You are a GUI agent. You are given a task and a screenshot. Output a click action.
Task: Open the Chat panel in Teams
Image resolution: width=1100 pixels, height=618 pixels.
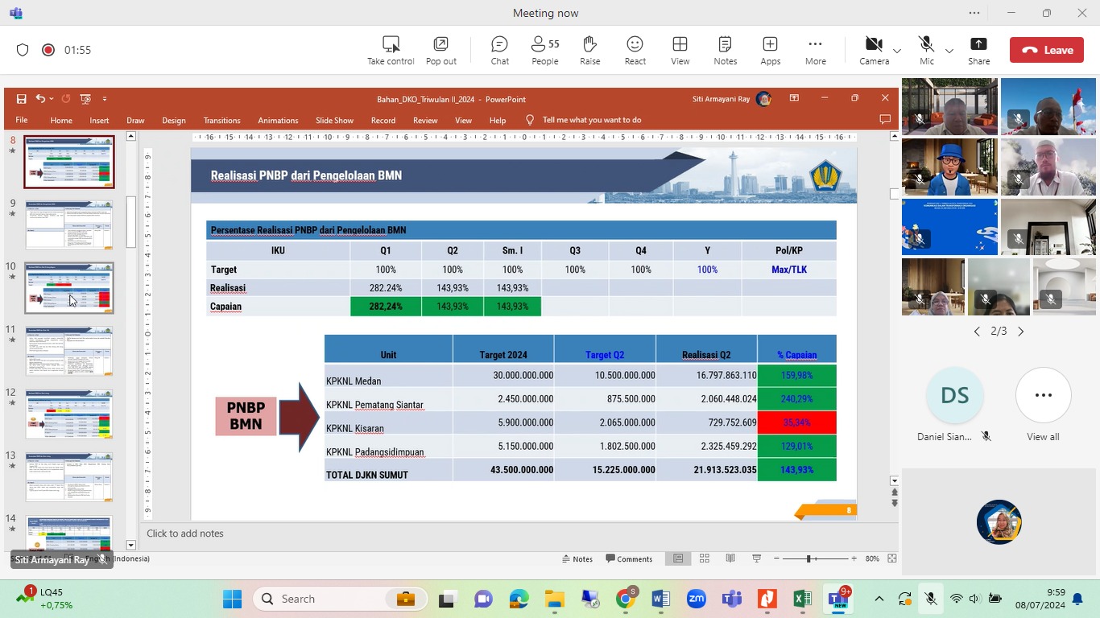click(x=499, y=50)
